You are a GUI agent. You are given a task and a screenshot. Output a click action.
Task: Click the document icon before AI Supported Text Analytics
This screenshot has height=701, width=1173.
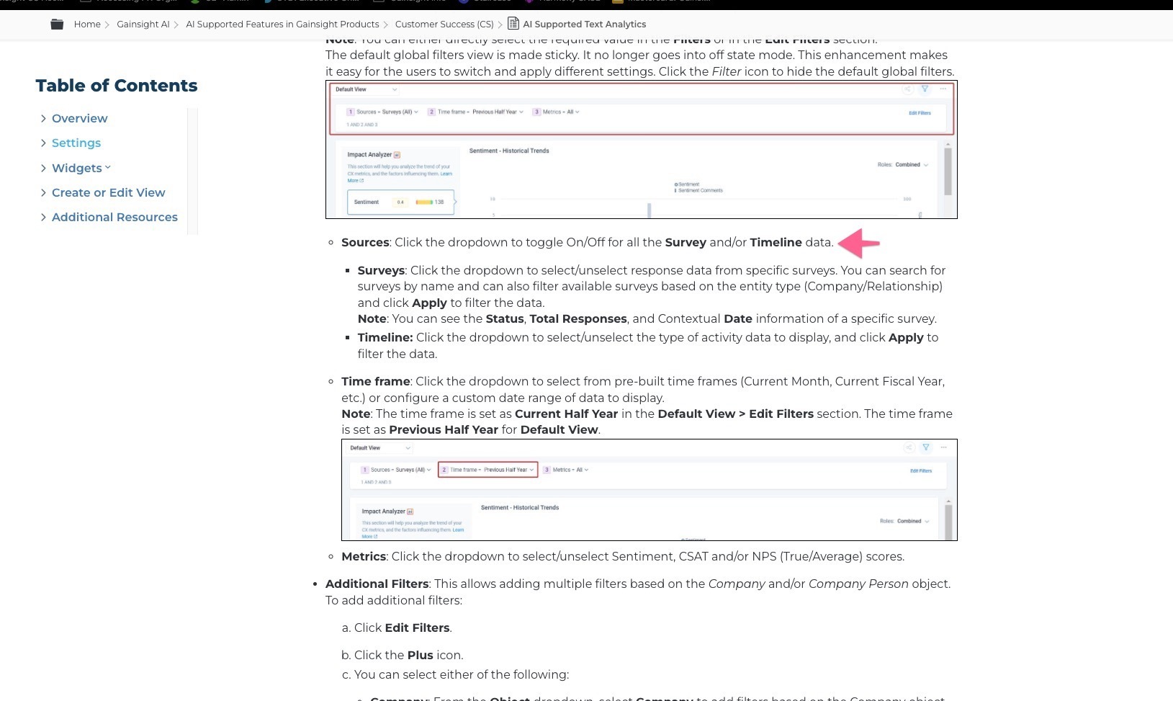click(x=513, y=23)
